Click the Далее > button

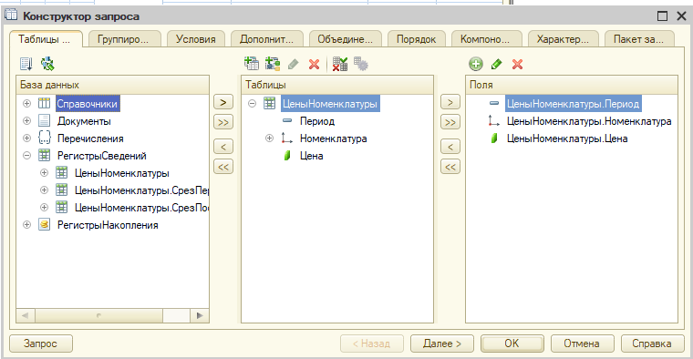point(442,344)
